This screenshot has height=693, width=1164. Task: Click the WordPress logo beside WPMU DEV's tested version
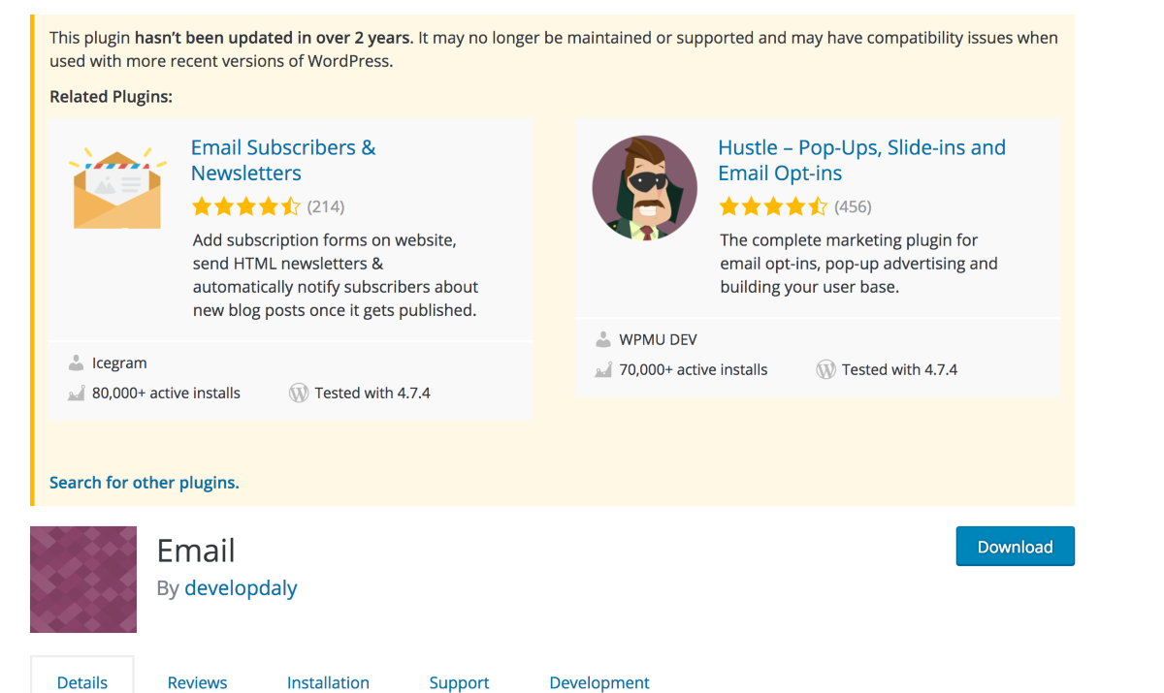click(826, 370)
